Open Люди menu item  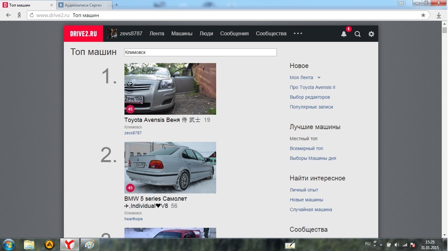(206, 34)
